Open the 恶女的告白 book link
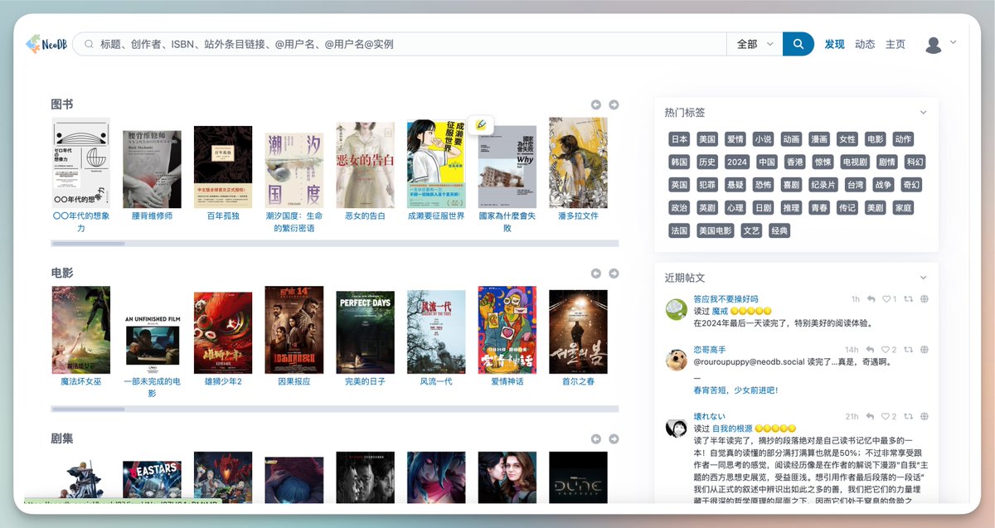 pos(365,216)
